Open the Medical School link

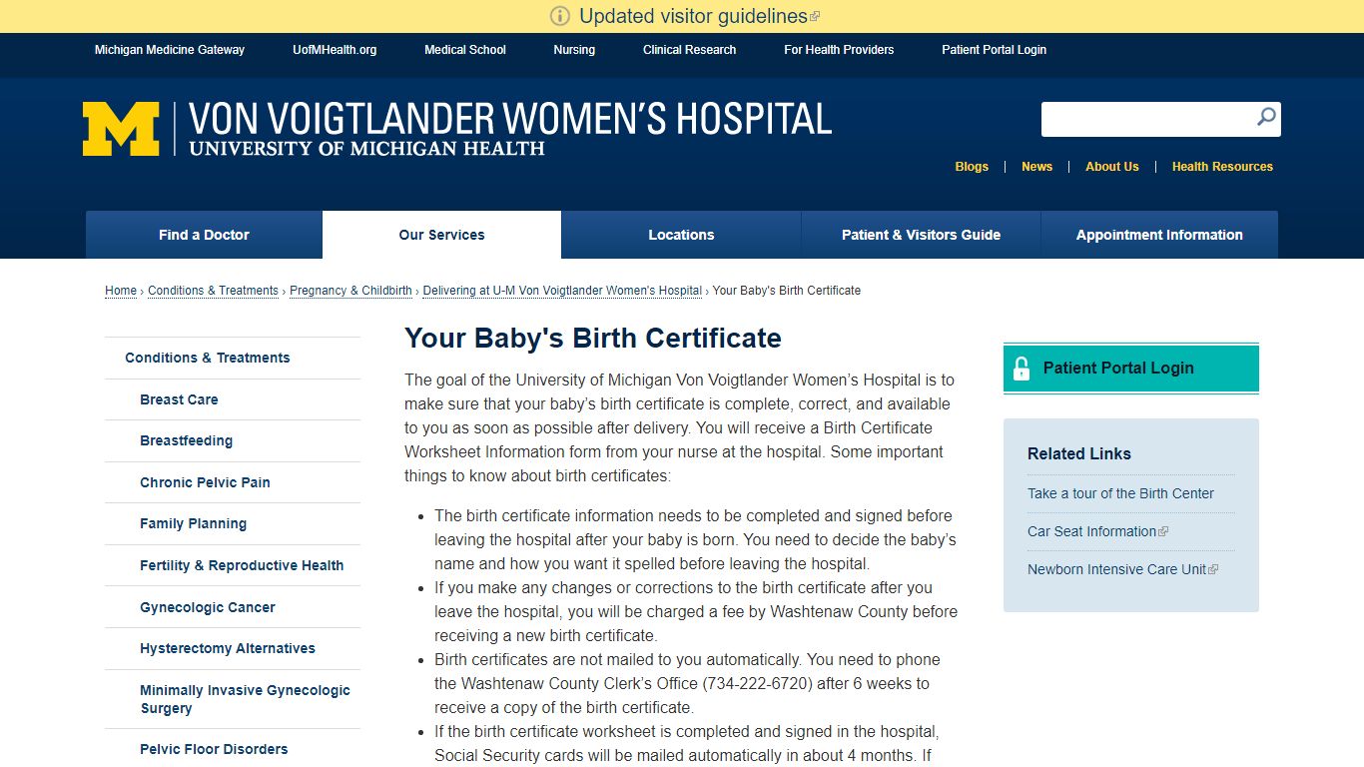(465, 50)
